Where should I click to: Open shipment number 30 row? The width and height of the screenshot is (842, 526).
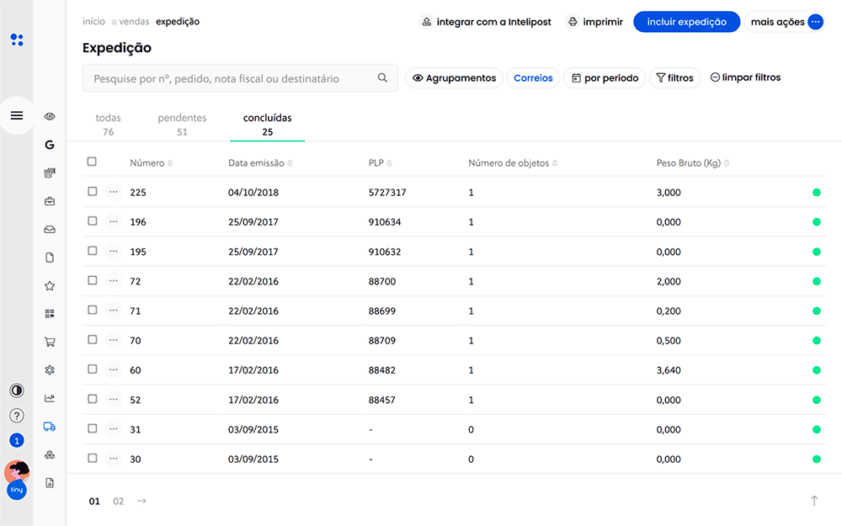pyautogui.click(x=454, y=459)
